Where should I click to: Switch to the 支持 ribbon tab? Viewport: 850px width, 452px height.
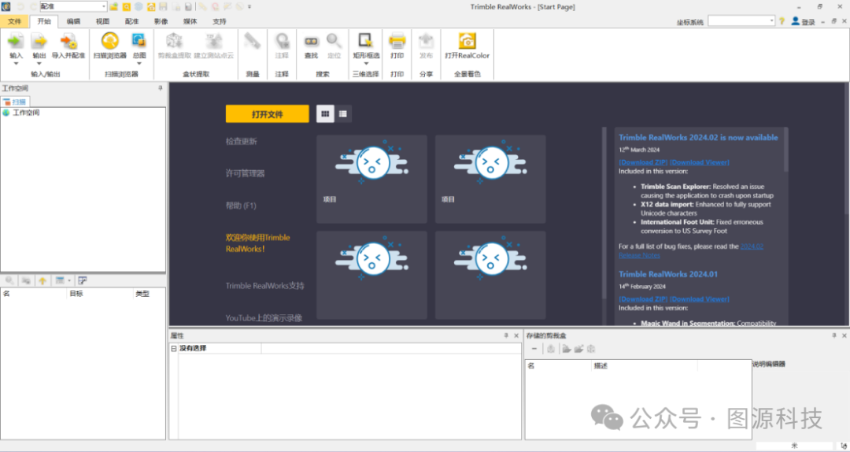(x=220, y=21)
